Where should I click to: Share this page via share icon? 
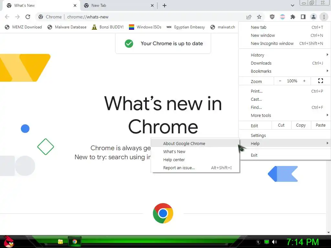[x=249, y=17]
